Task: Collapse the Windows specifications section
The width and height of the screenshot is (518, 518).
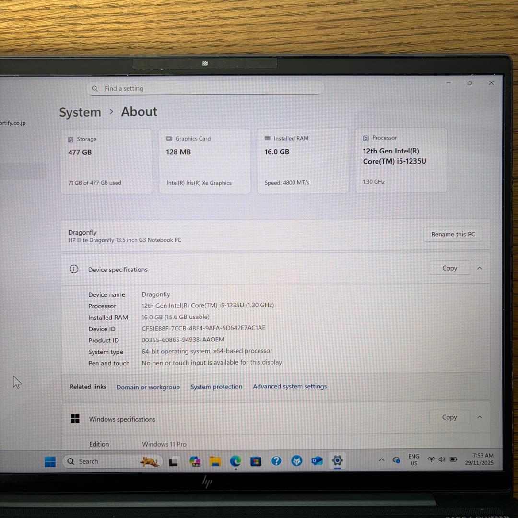Action: point(479,417)
